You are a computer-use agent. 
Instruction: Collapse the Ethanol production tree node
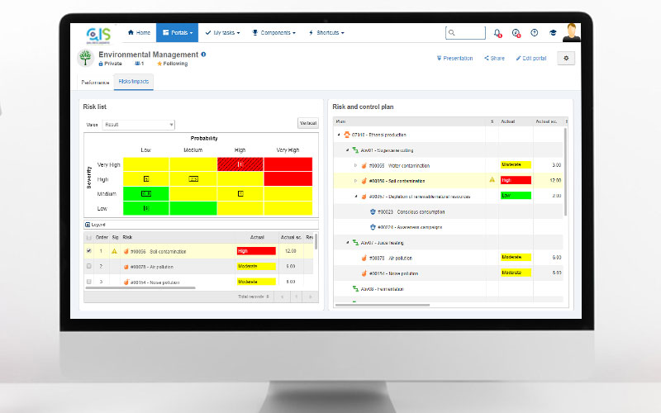(338, 134)
